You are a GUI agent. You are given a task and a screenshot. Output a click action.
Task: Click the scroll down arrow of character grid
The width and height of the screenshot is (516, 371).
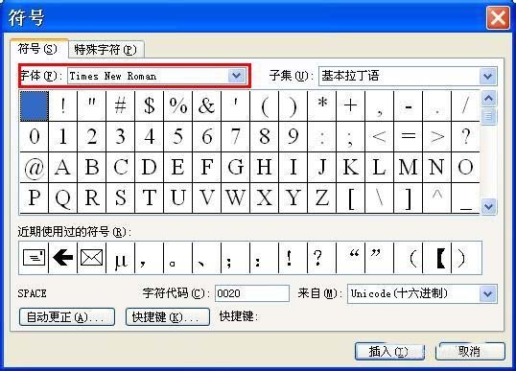coord(489,207)
